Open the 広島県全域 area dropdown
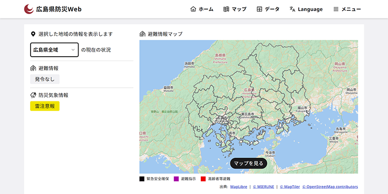388x194 pixels. point(54,50)
